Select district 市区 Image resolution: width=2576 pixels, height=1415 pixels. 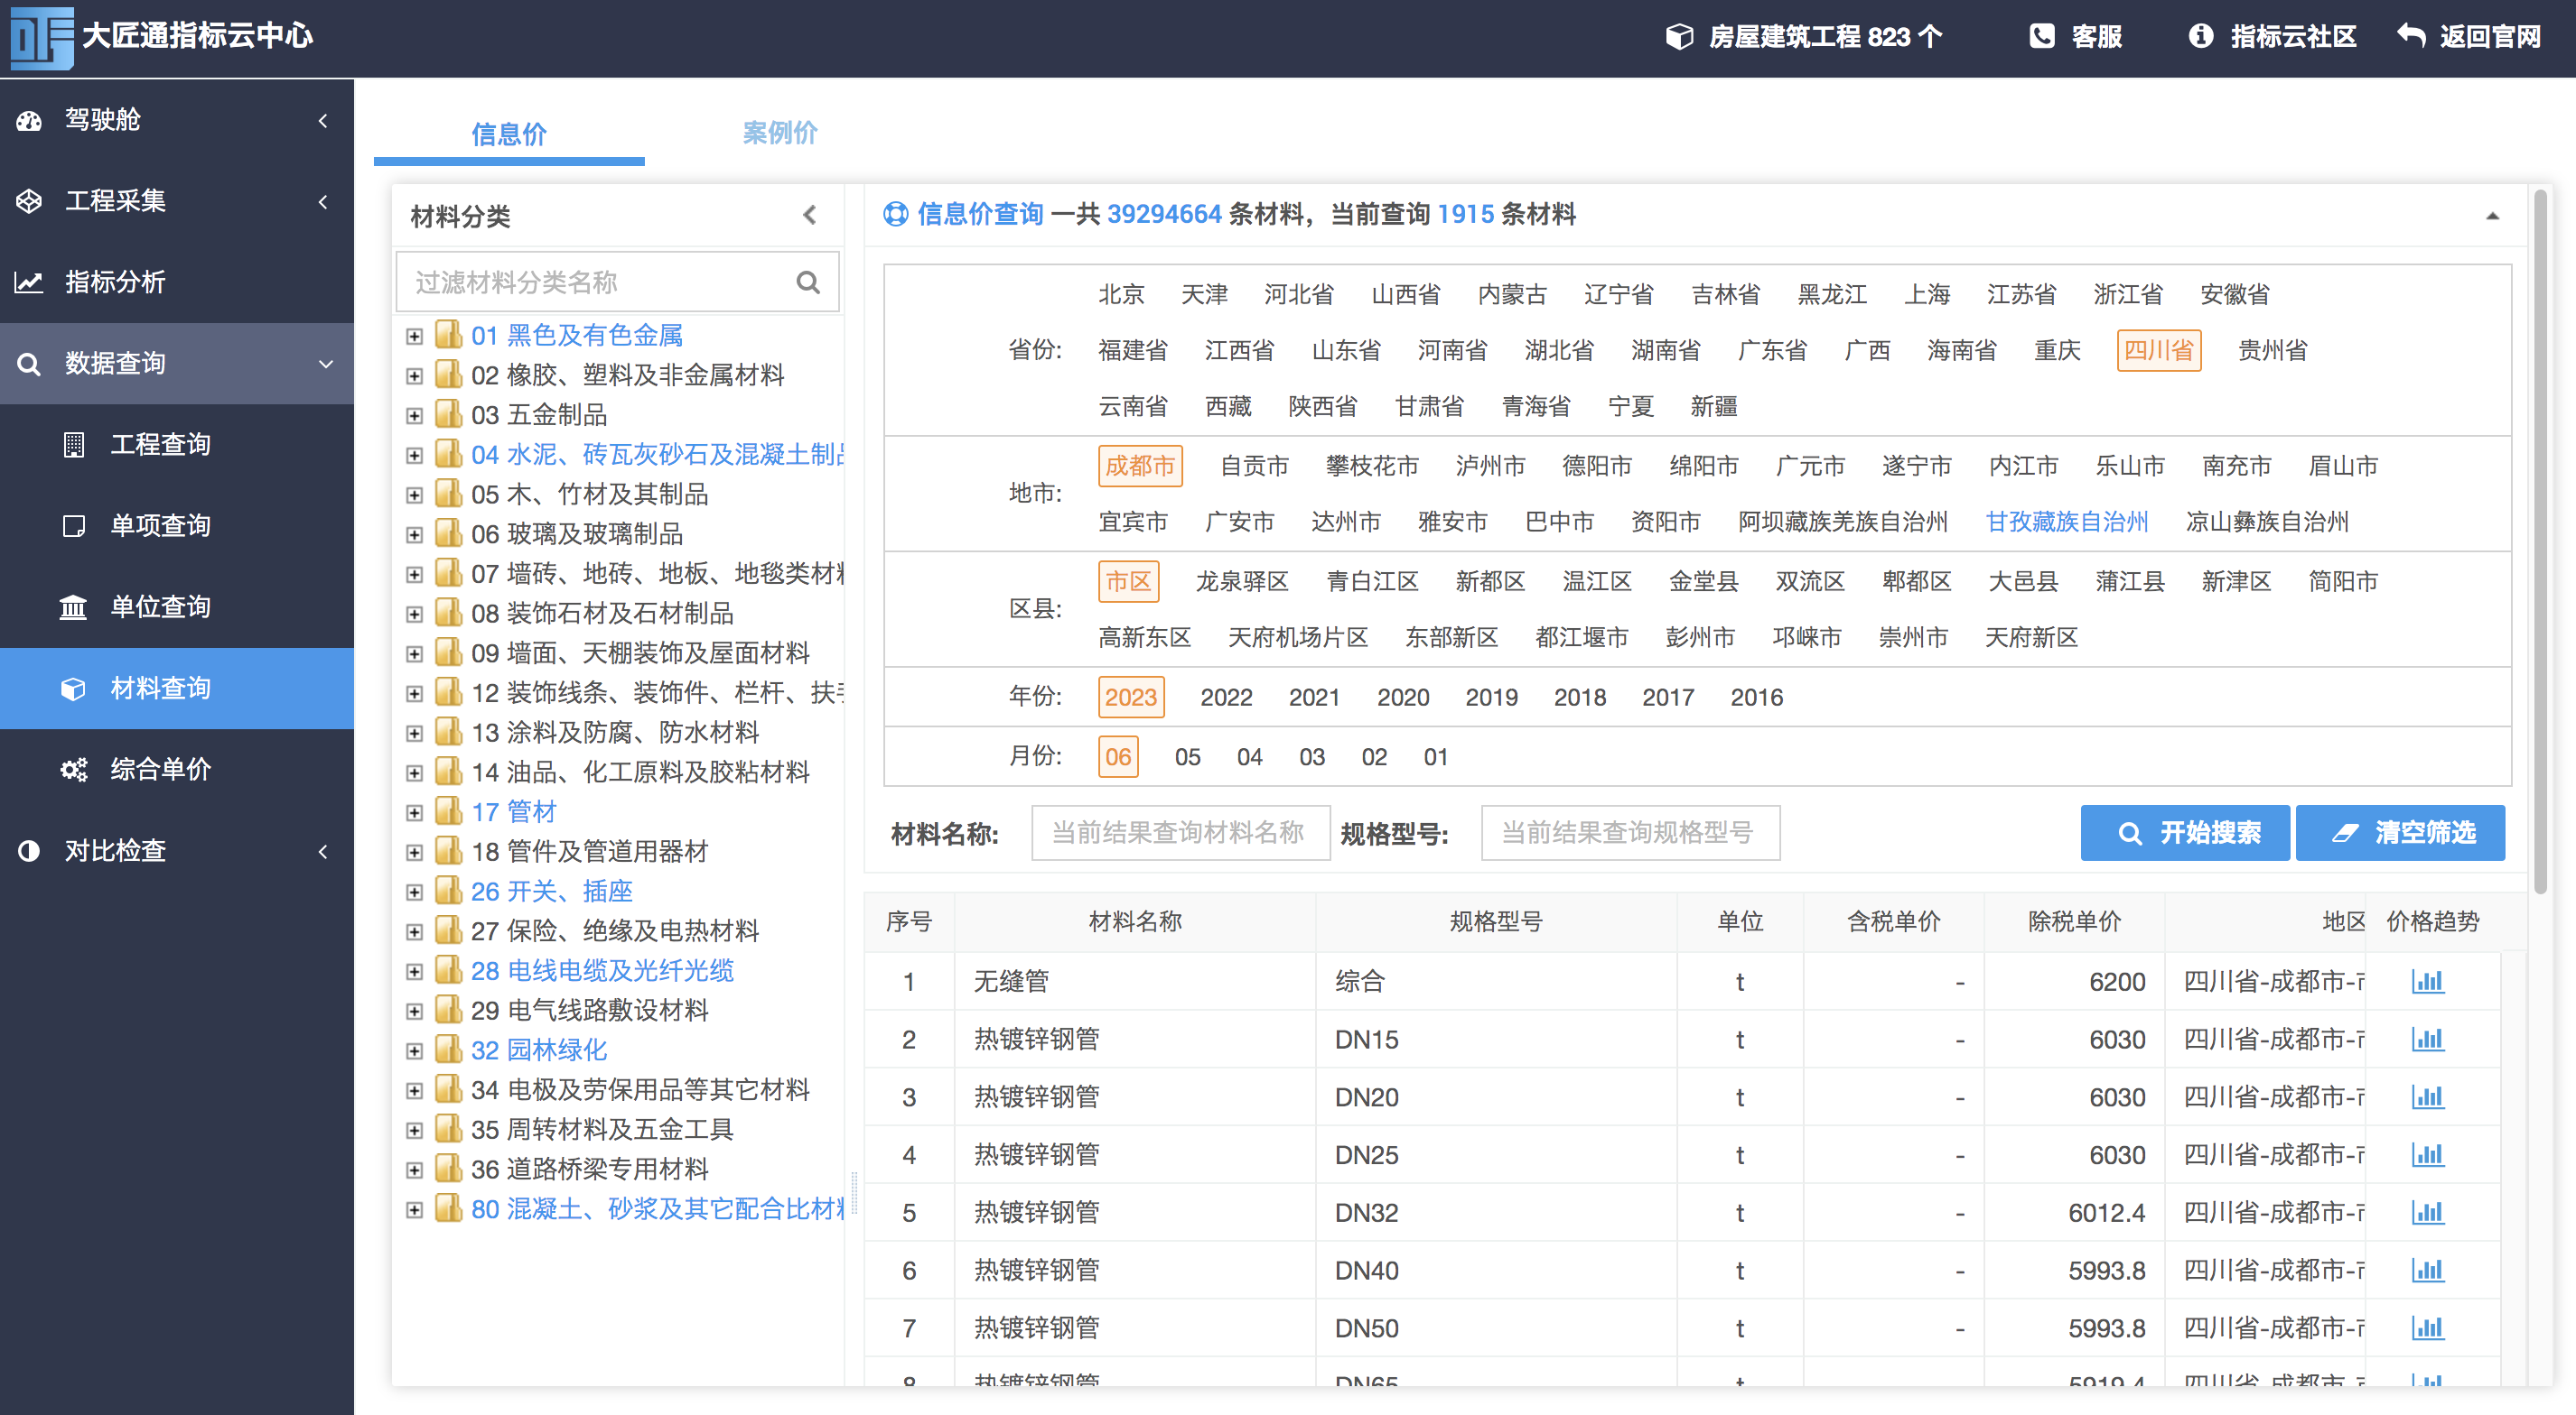coord(1129,581)
